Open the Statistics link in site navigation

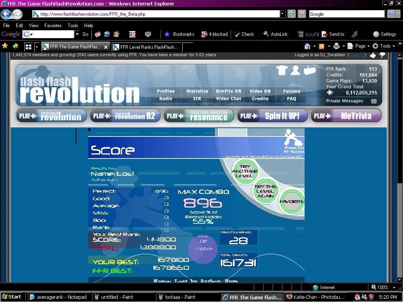[197, 91]
